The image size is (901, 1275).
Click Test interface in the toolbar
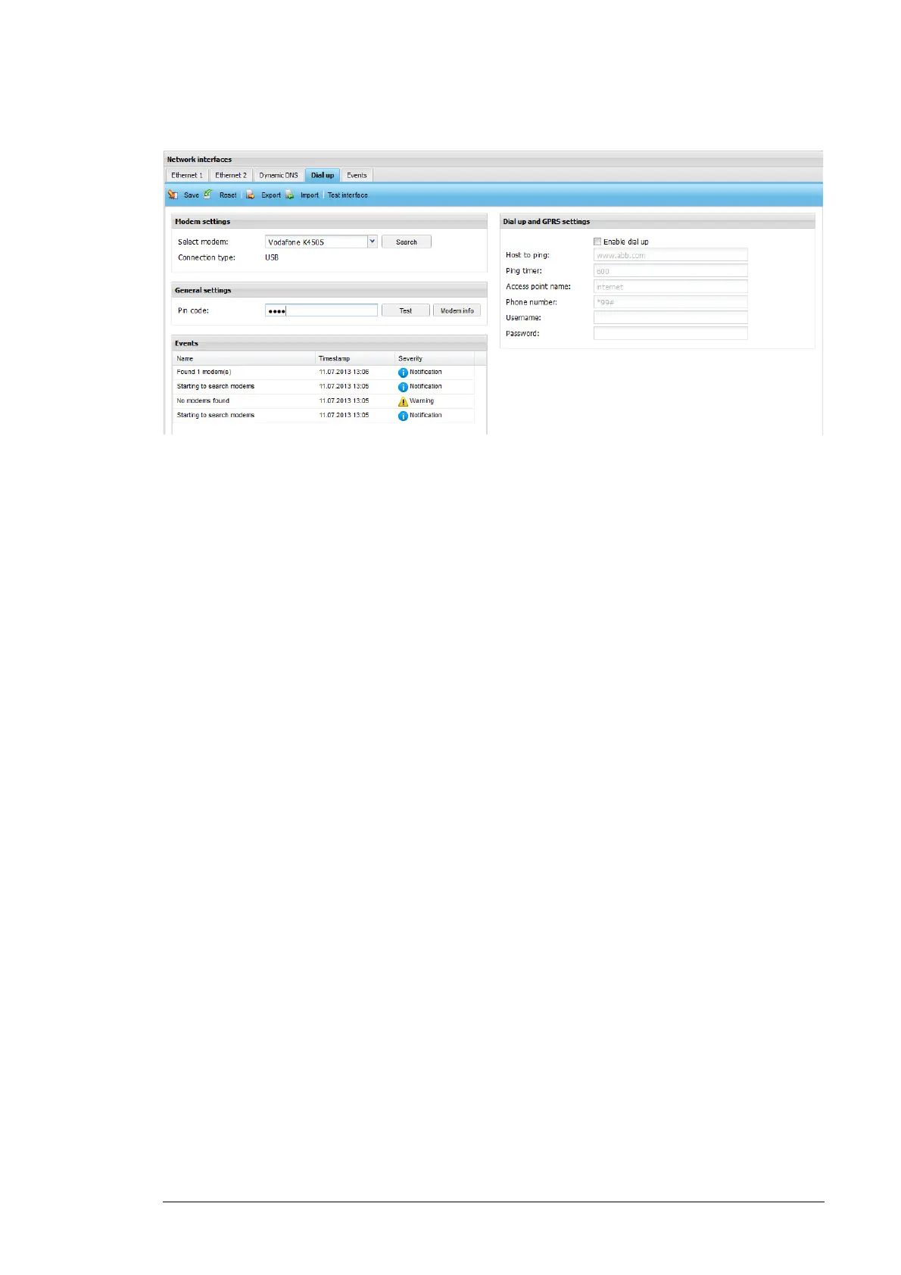348,195
